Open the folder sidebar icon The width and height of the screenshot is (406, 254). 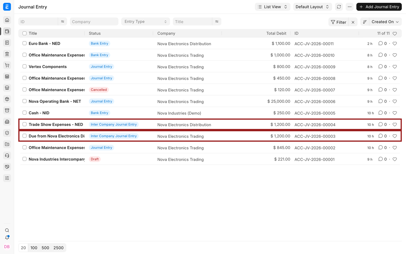pos(7,144)
